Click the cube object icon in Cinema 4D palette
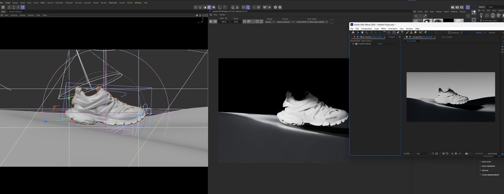Image resolution: width=504 pixels, height=194 pixels. 499,16
